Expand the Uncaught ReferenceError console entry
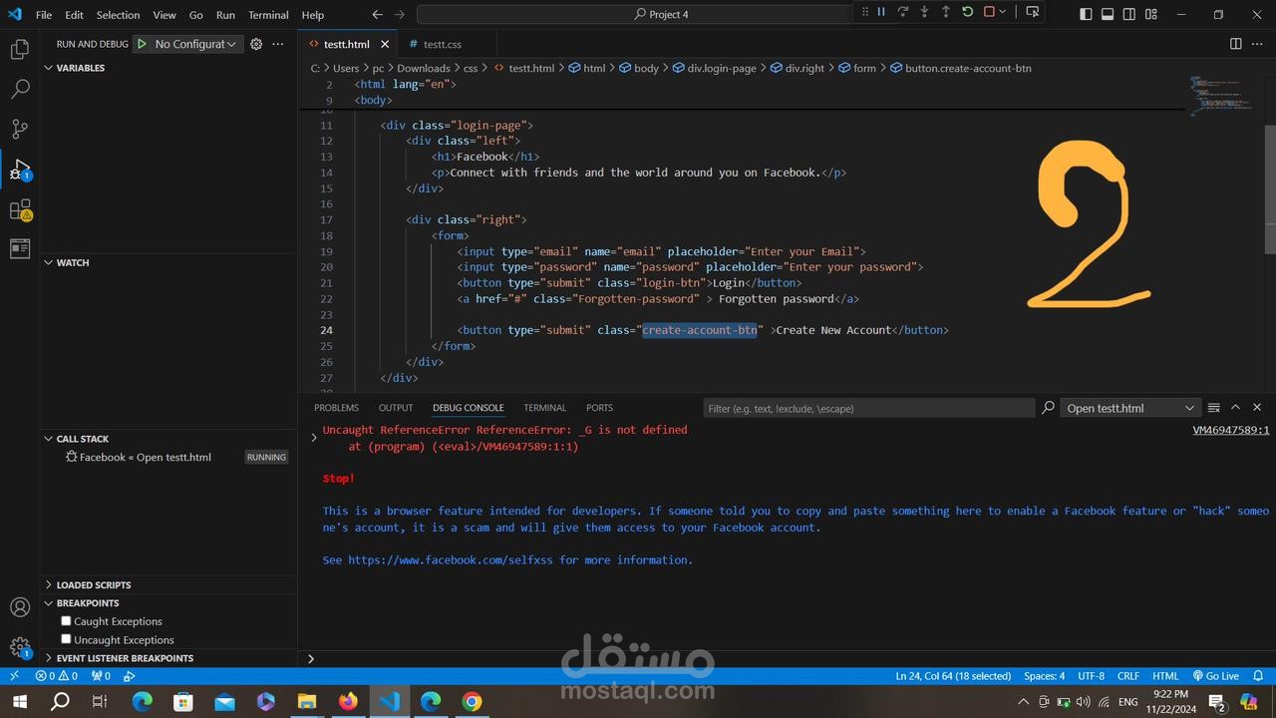The image size is (1276, 718). 313,437
